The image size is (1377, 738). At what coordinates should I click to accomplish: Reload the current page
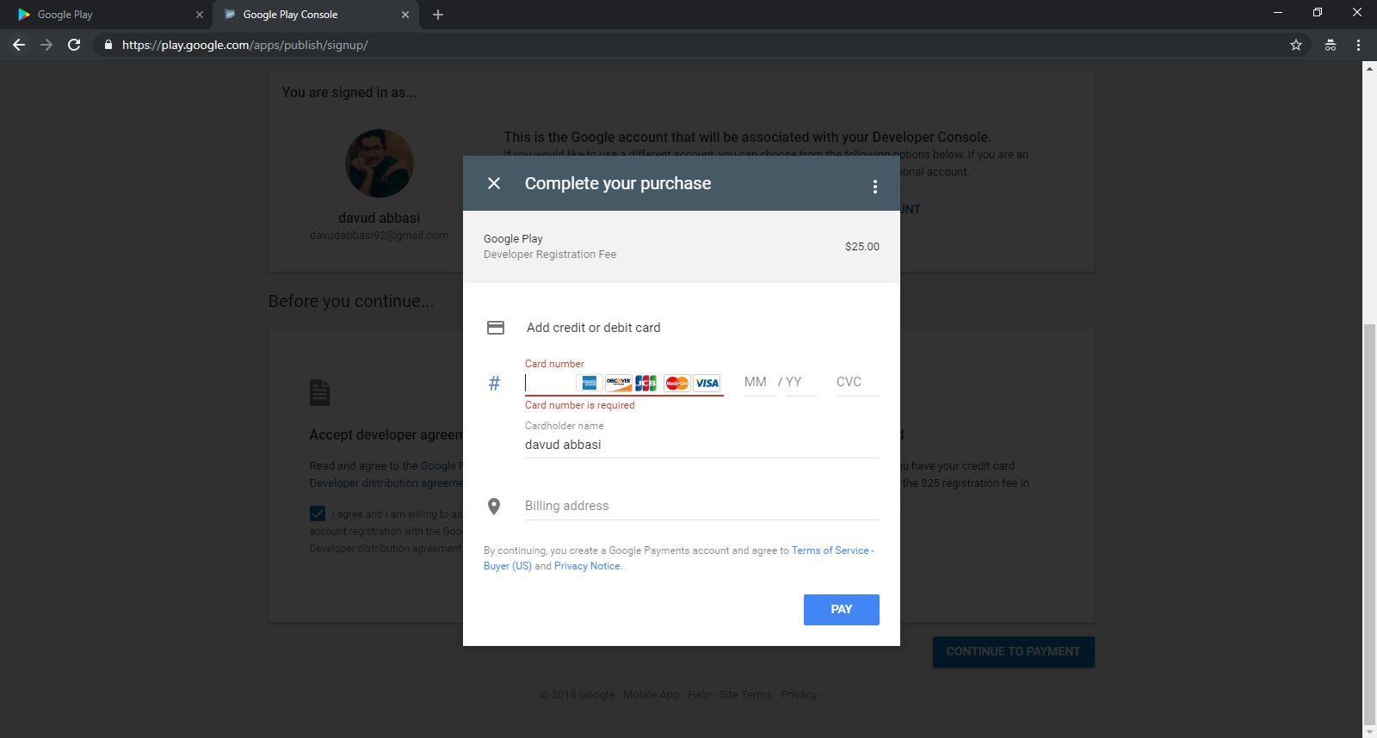(74, 45)
